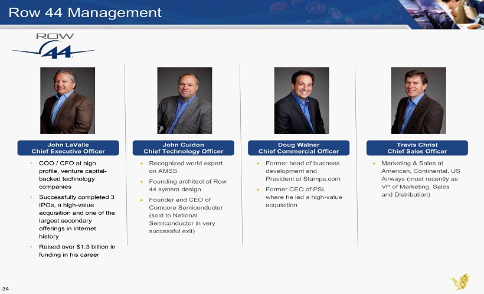
Task: Select the 'Marketing & Sales at American' bullet
Action: [x=420, y=178]
